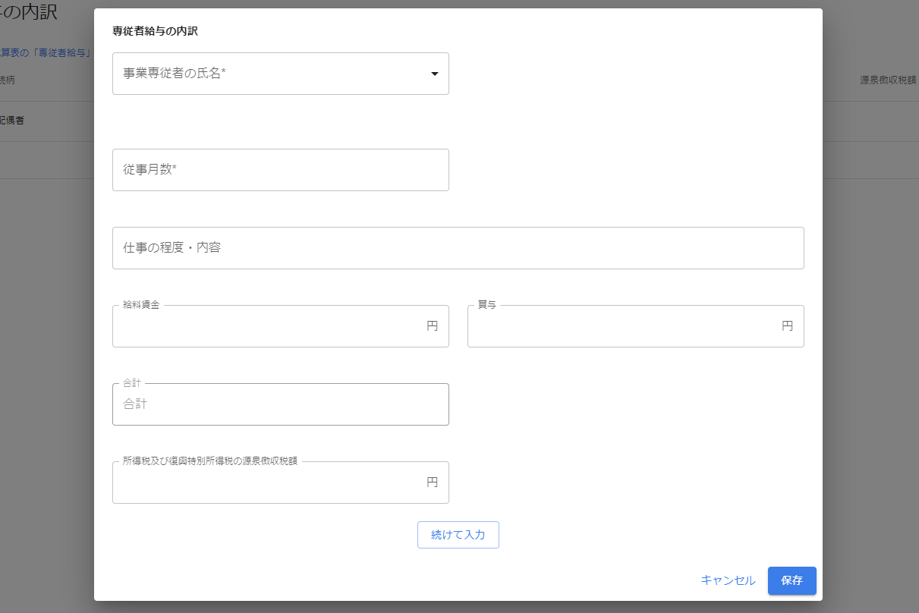Viewport: 919px width, 613px height.
Task: Click the 源泉徴収税額 column header behind dialog
Action: pos(889,79)
